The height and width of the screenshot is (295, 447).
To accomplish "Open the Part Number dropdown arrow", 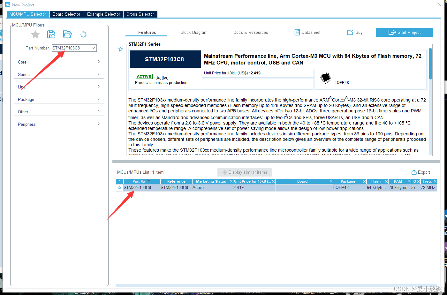I will 93,48.
